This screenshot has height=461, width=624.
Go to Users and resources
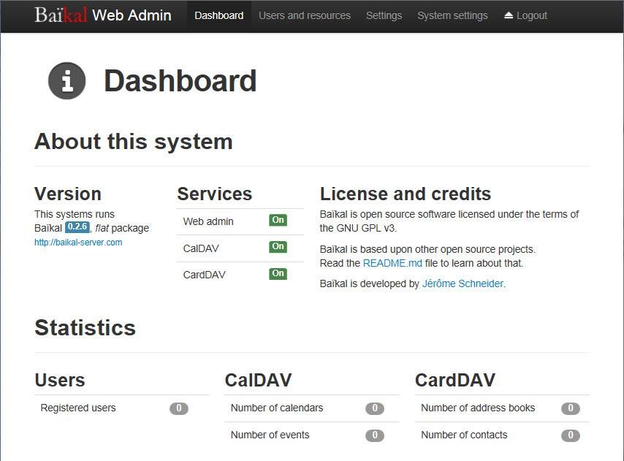pos(305,15)
